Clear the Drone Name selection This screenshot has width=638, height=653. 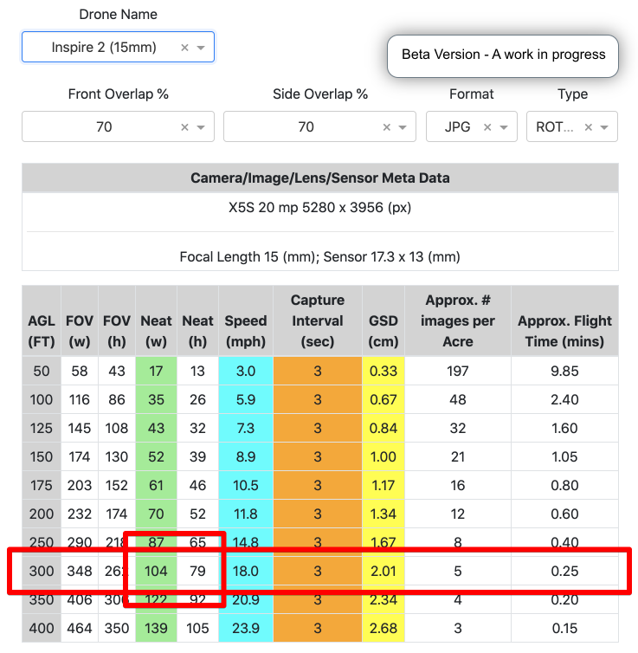[184, 48]
